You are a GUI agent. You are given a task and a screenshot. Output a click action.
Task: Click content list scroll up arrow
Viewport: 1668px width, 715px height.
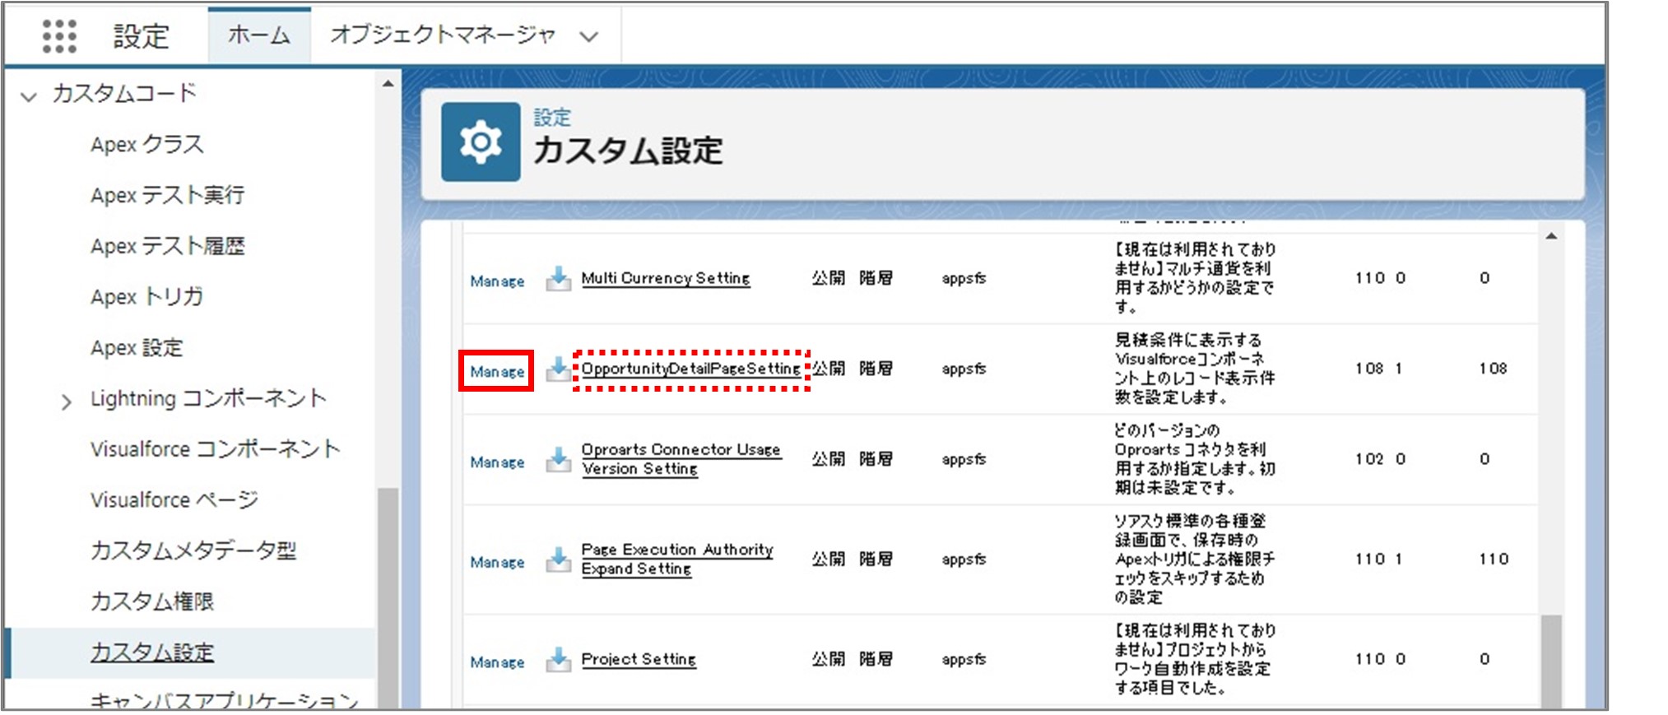(1551, 237)
